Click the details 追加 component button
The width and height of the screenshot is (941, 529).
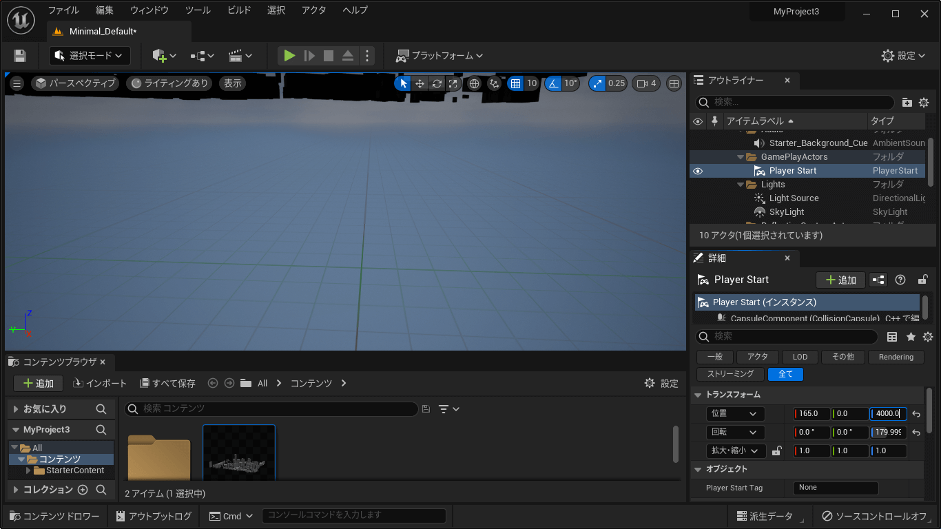point(840,280)
